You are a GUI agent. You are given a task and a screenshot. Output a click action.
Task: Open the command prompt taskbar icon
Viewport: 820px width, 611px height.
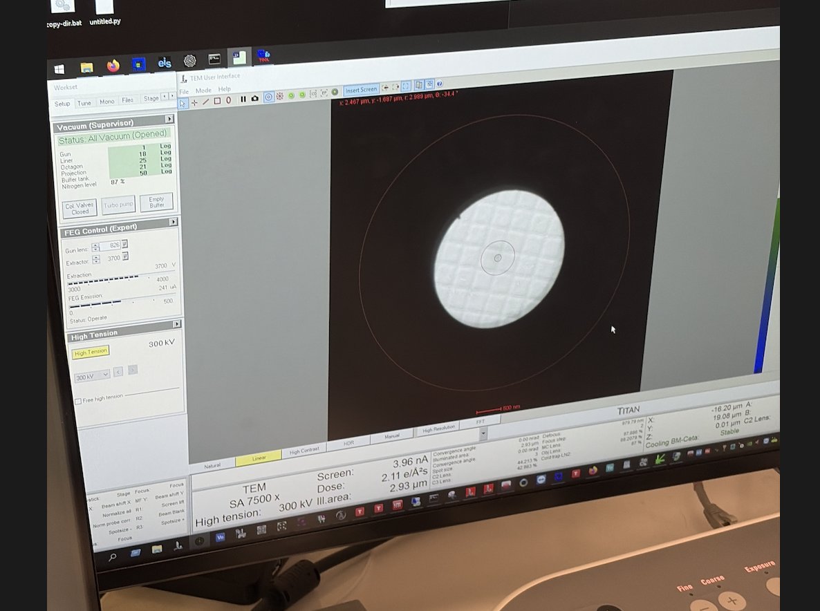coord(214,59)
